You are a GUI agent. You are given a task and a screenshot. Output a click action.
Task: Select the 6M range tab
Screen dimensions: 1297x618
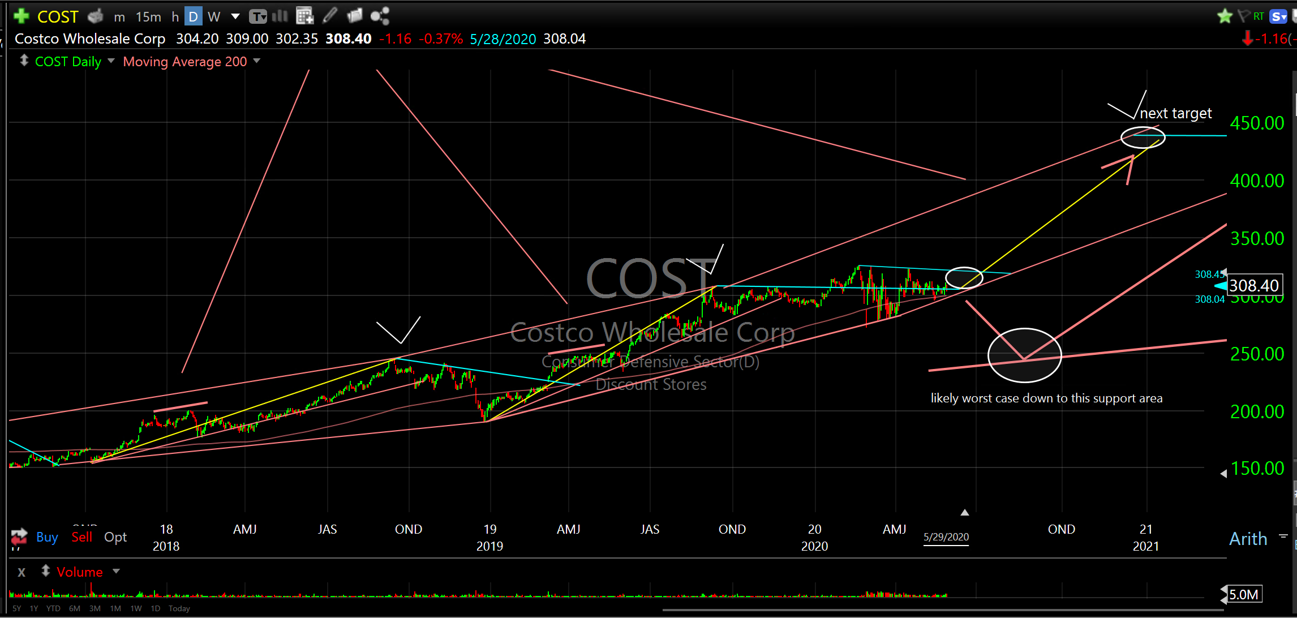click(x=75, y=608)
